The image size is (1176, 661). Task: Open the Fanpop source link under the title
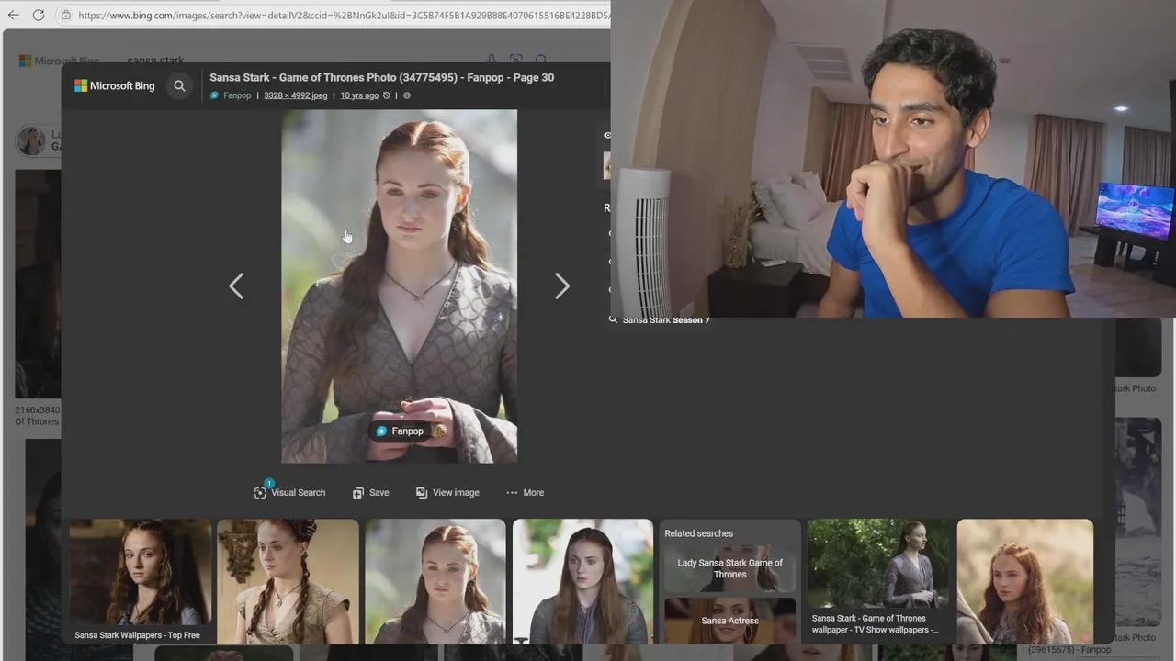coord(236,95)
